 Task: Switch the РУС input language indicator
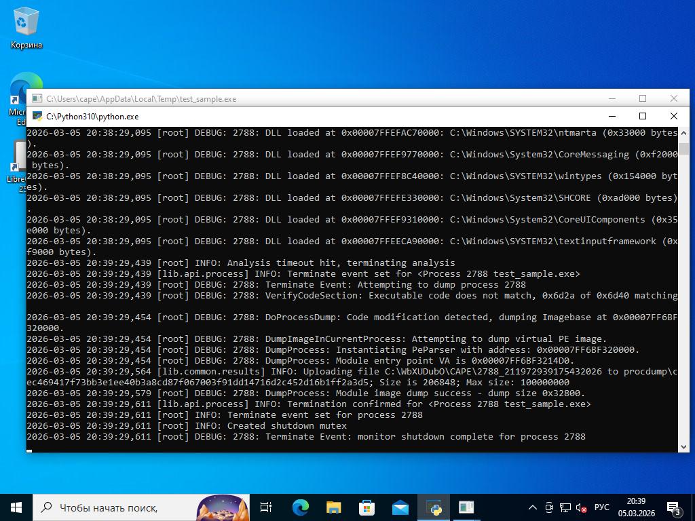tap(602, 507)
